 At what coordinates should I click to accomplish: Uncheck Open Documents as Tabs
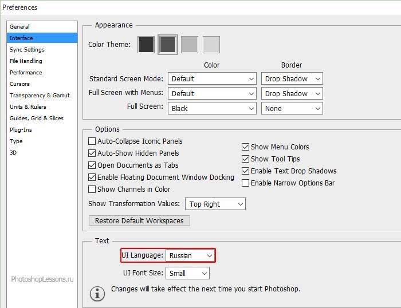92,165
